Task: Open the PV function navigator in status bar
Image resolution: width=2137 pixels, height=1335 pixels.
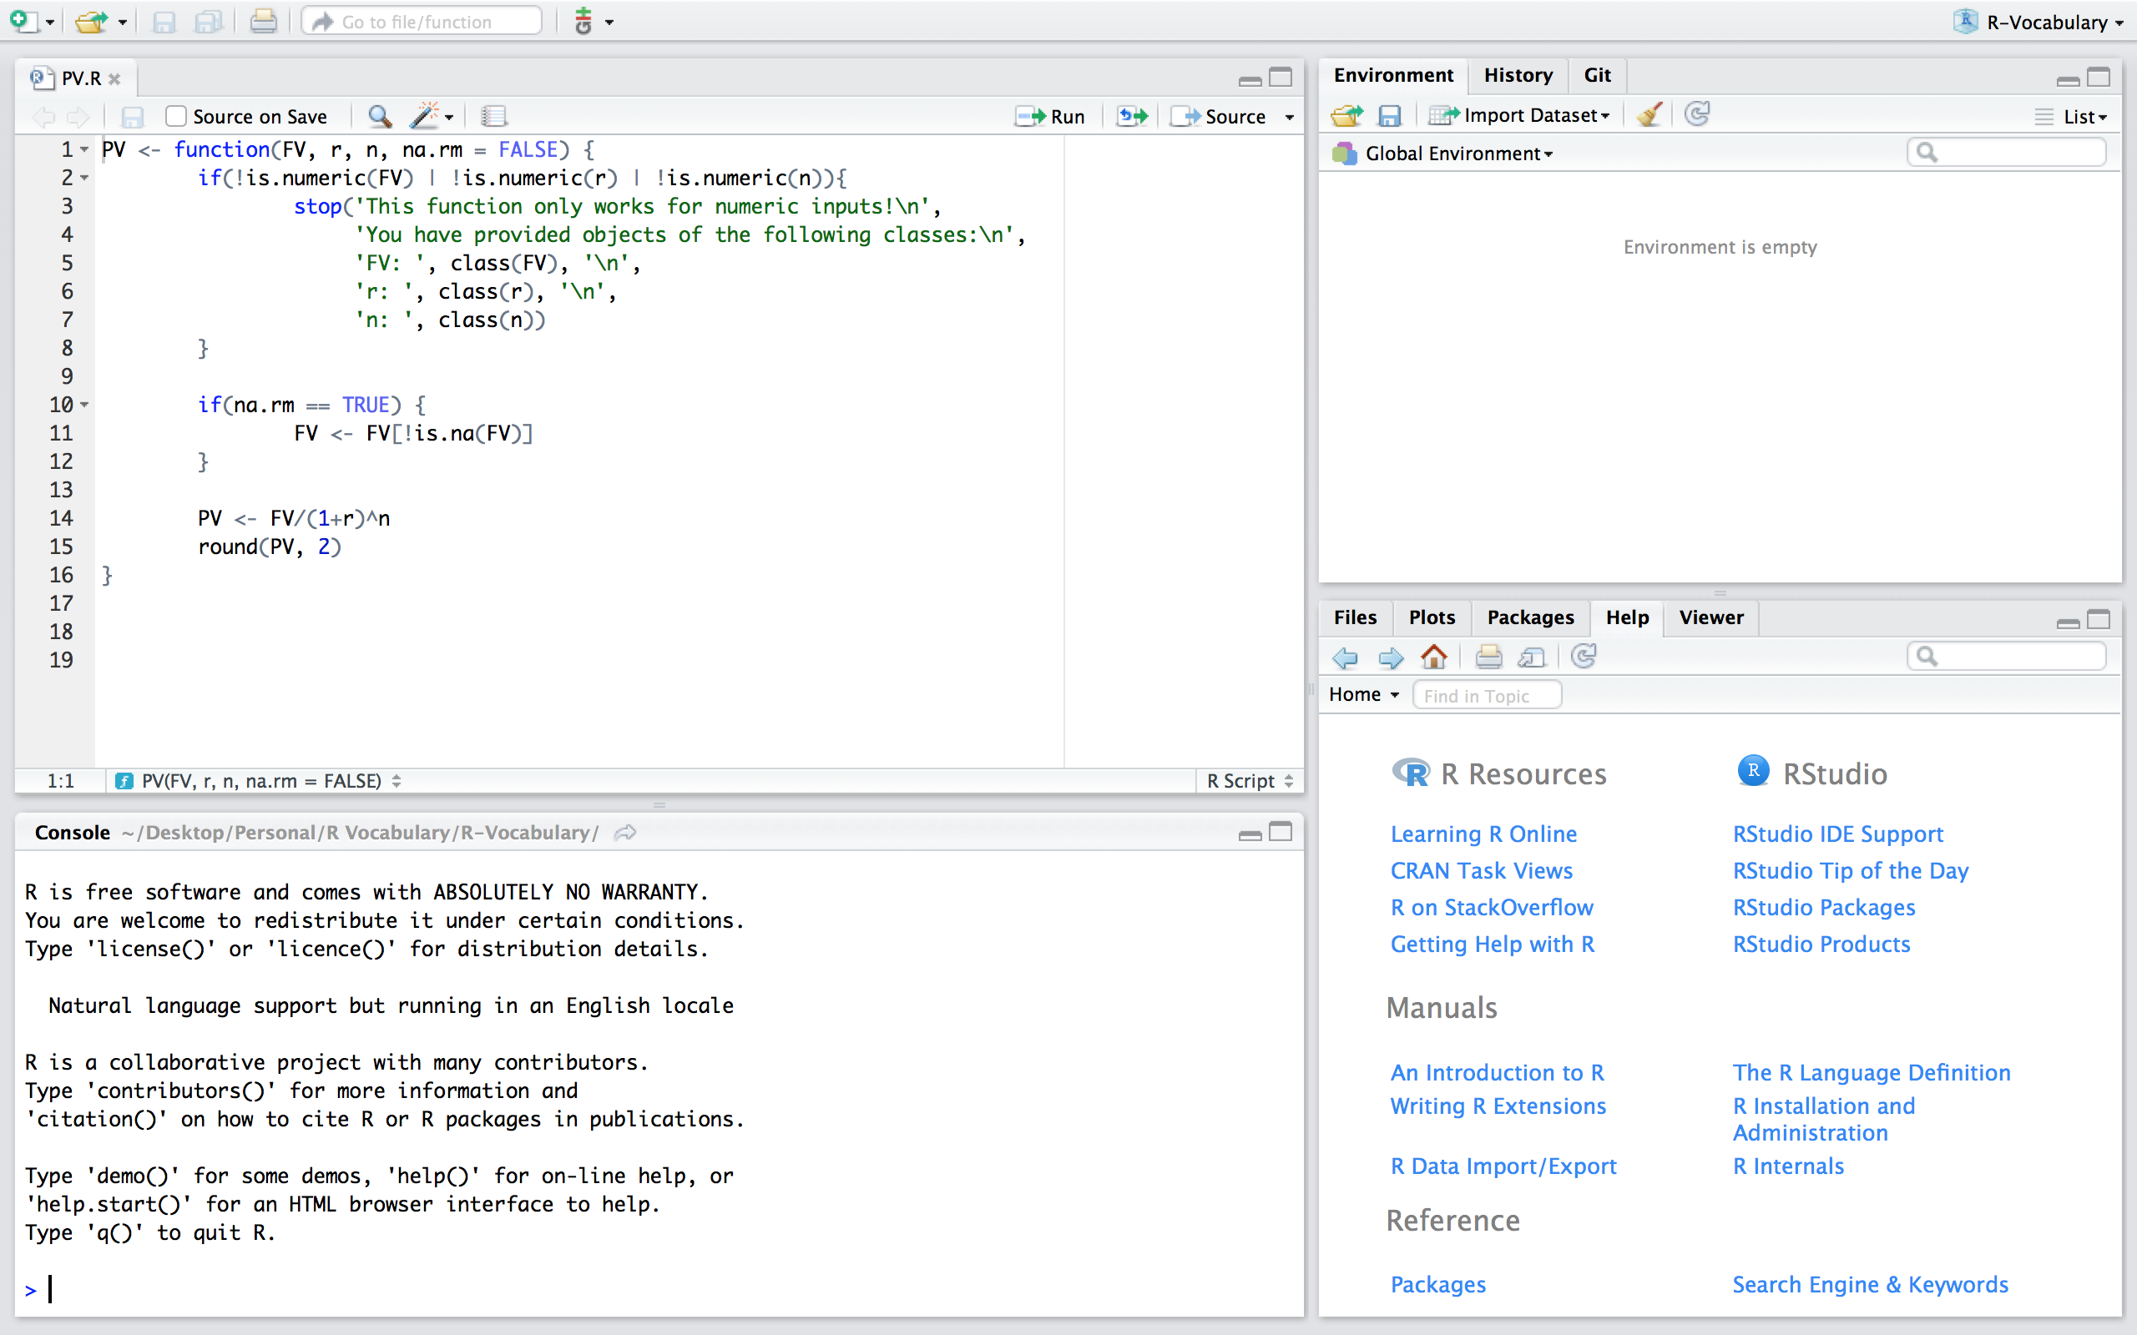Action: click(258, 780)
